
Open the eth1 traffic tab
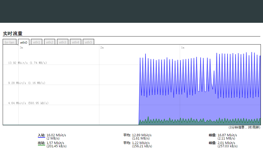tap(37, 42)
